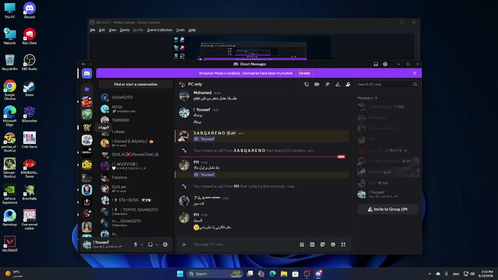This screenshot has height=280, width=498.
Task: Open pinned messages in PC only
Action: pos(327,84)
